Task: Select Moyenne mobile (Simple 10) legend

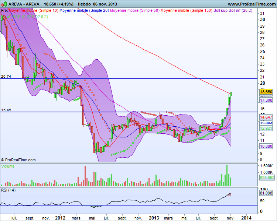Action: click(x=34, y=10)
